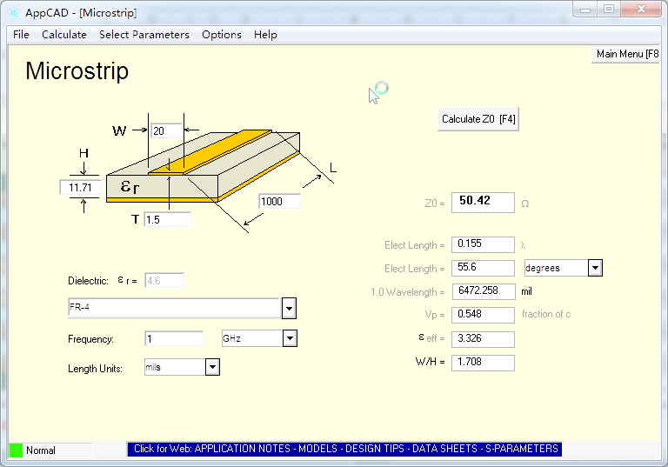Click the dielectric εr value field
This screenshot has width=668, height=467.
(164, 280)
